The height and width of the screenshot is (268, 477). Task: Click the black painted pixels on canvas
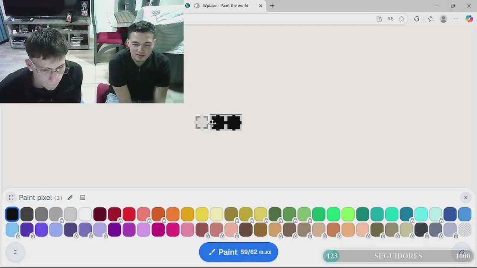tap(226, 122)
